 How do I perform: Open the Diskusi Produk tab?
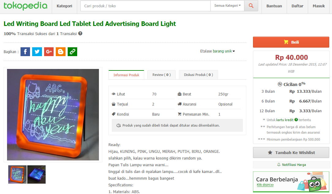click(198, 74)
